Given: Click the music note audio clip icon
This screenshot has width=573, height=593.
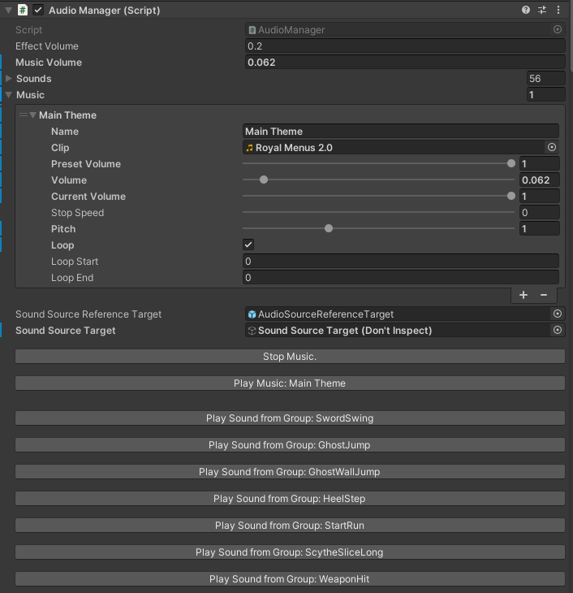Looking at the screenshot, I should (249, 148).
